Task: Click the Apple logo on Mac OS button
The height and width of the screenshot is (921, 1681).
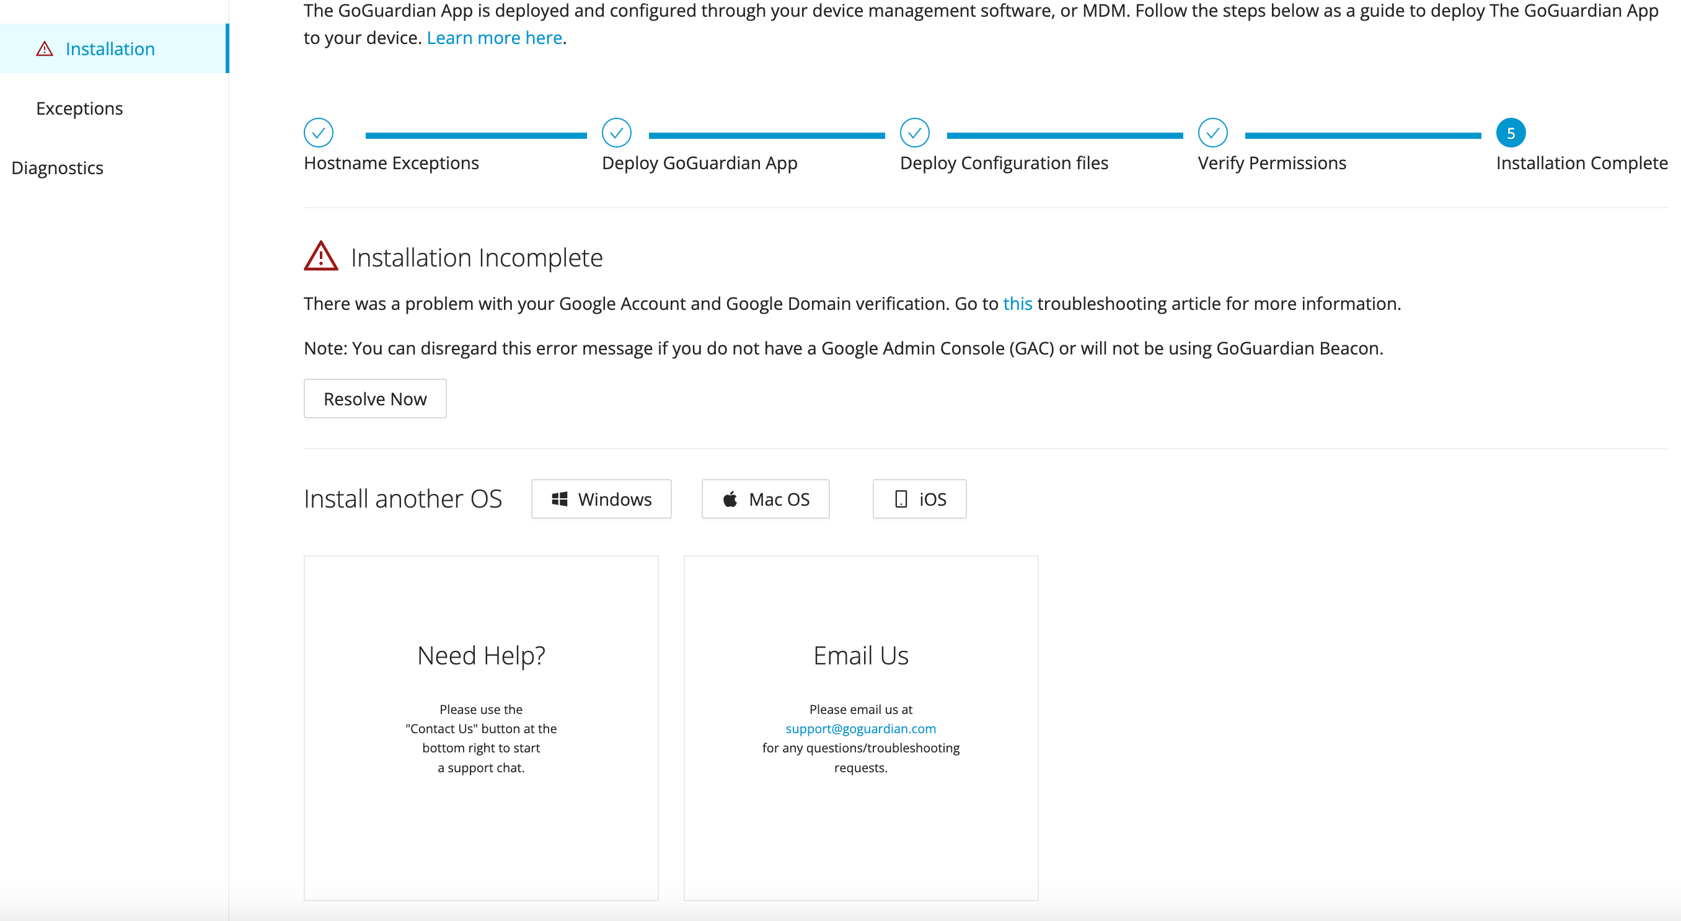Action: click(730, 499)
